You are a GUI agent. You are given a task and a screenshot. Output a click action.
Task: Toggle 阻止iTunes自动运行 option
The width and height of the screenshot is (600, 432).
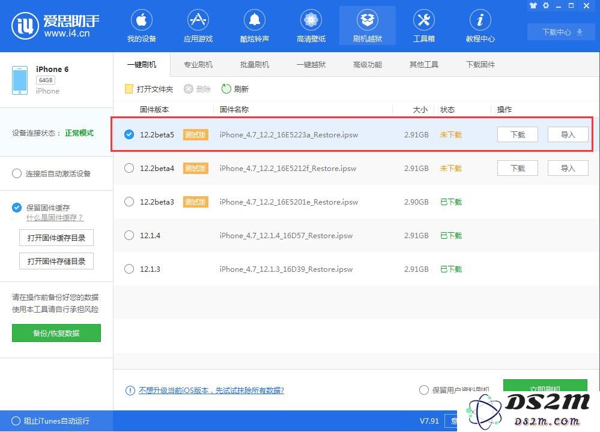pos(16,421)
